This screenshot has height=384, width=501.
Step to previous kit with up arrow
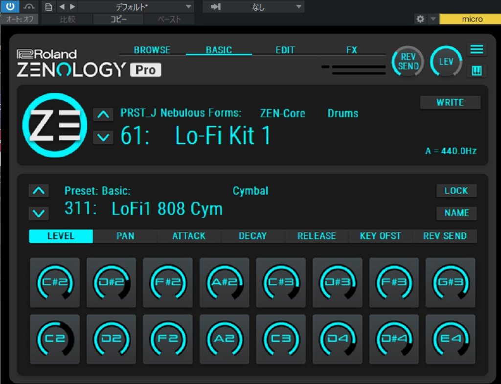103,115
